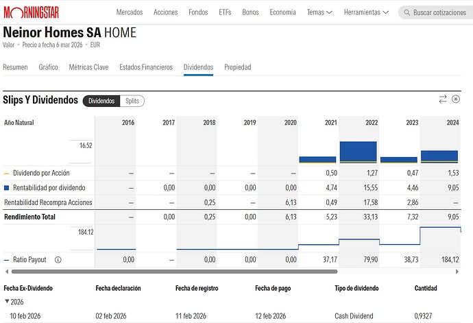473x323 pixels.
Task: Click the horizontal table scrollbar thumb
Action: coord(174,272)
